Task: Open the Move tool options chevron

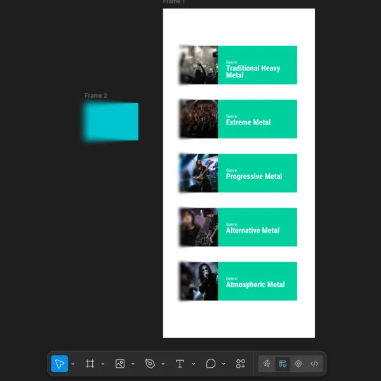Action: click(x=73, y=364)
